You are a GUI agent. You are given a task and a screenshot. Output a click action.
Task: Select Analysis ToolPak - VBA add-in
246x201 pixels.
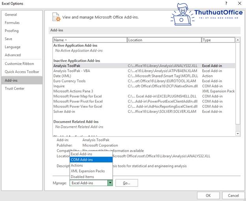click(x=144, y=71)
